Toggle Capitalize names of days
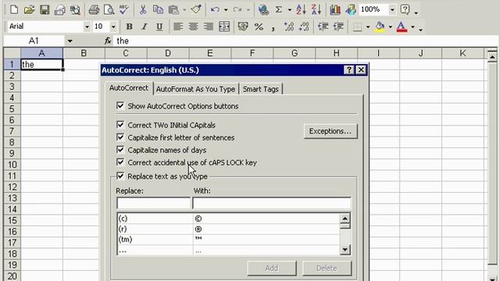This screenshot has width=500, height=281. pos(120,150)
